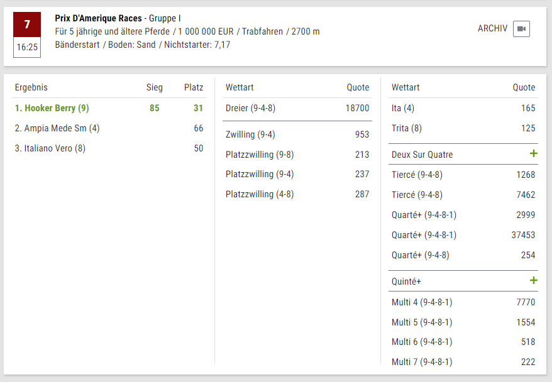Click the Zwilling (9-4) bet row
Image resolution: width=552 pixels, height=382 pixels.
(x=297, y=134)
